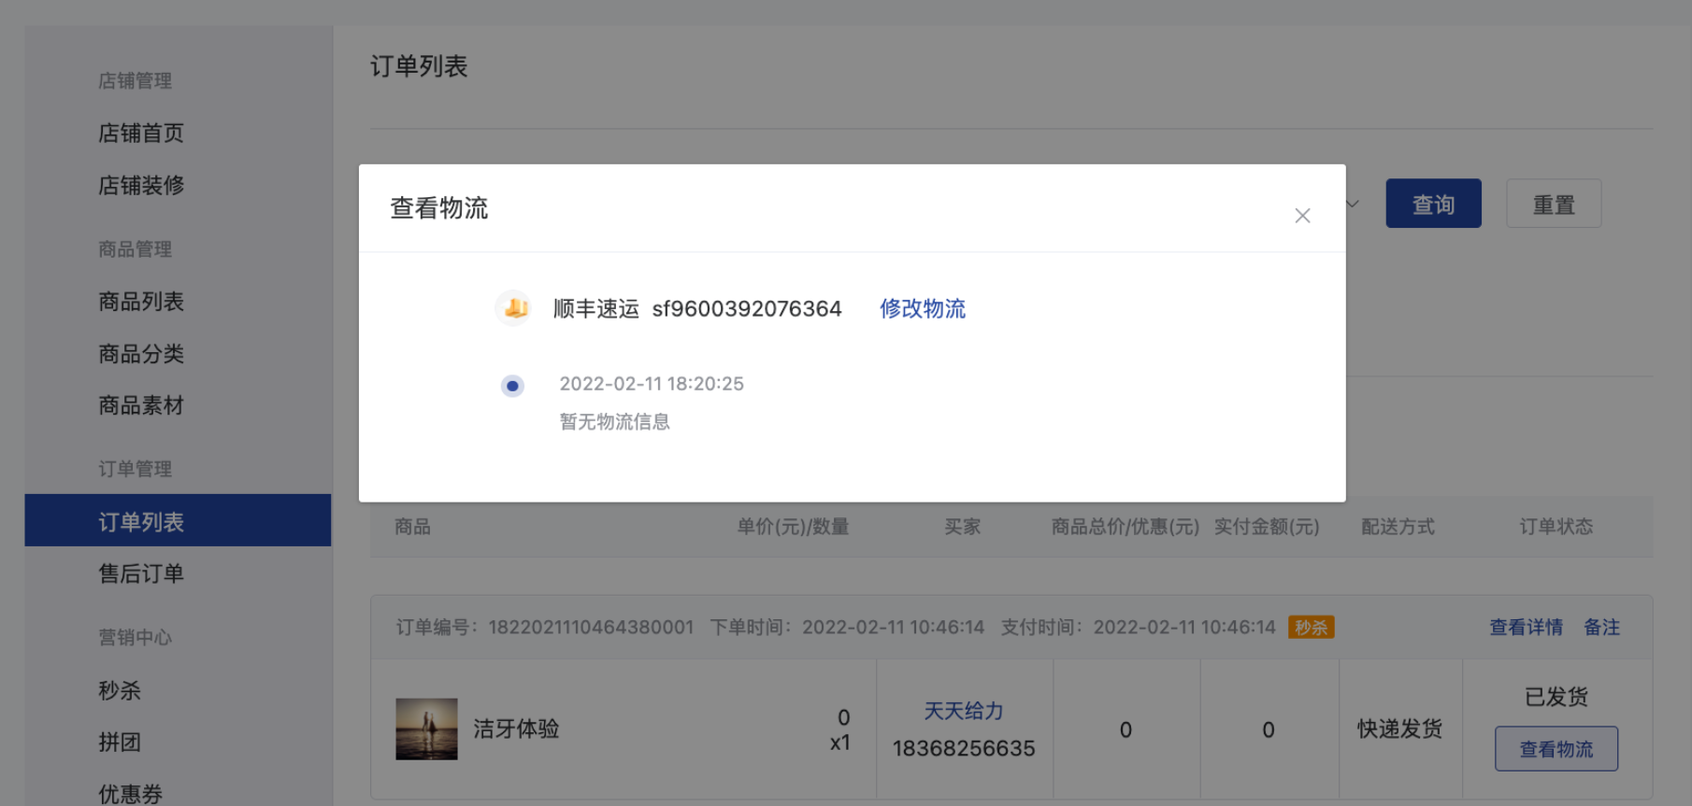The width and height of the screenshot is (1692, 806).
Task: Click buyer name 天天给力
Action: (x=964, y=711)
